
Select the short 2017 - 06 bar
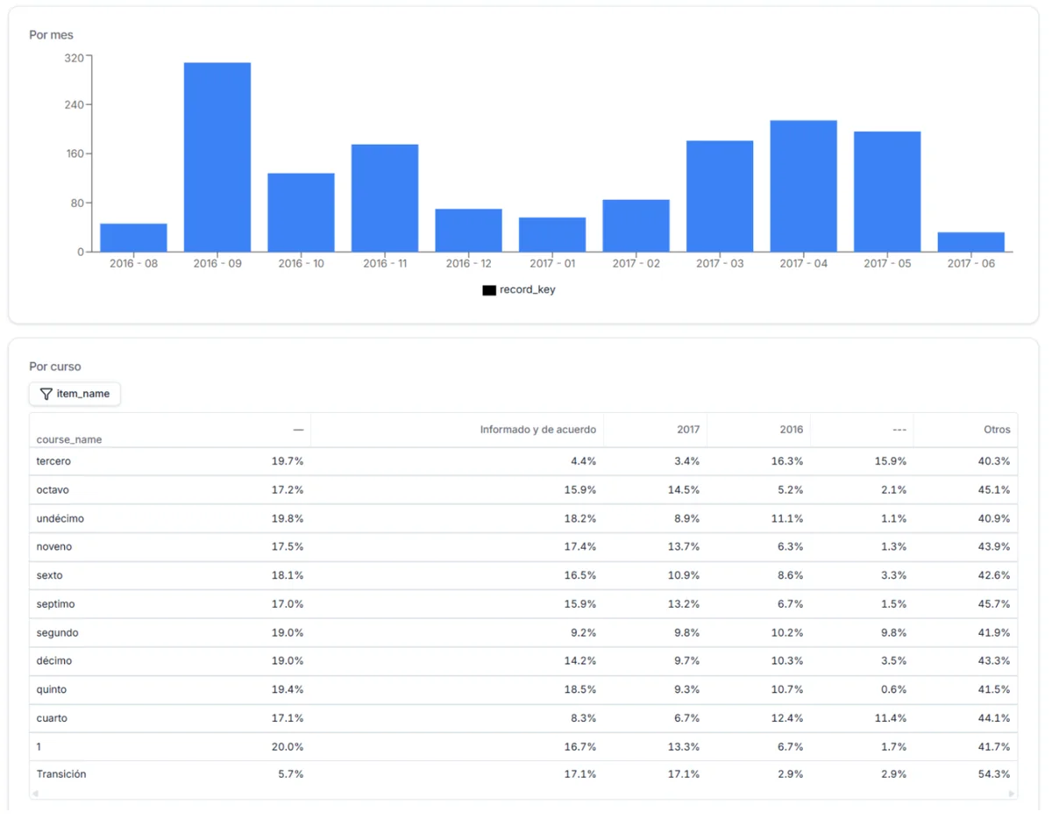point(970,242)
